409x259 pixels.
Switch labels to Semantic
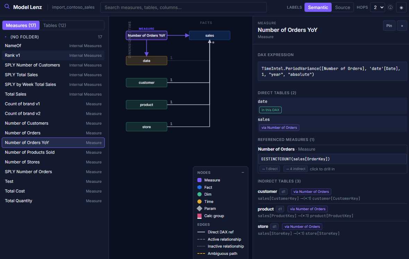pyautogui.click(x=318, y=7)
